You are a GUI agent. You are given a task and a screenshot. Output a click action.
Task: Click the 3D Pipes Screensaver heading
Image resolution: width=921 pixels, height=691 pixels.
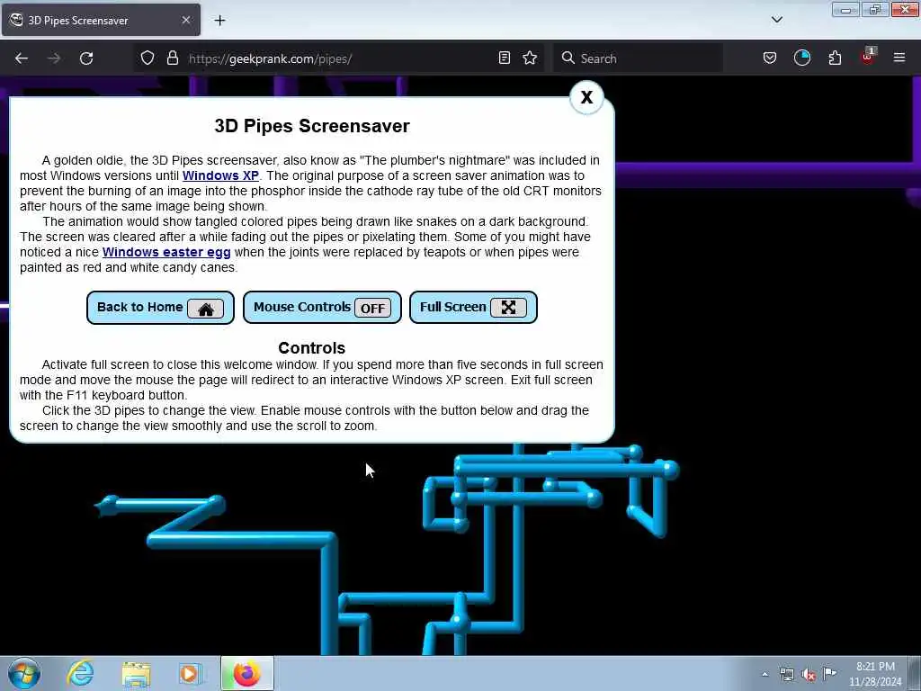pyautogui.click(x=312, y=126)
